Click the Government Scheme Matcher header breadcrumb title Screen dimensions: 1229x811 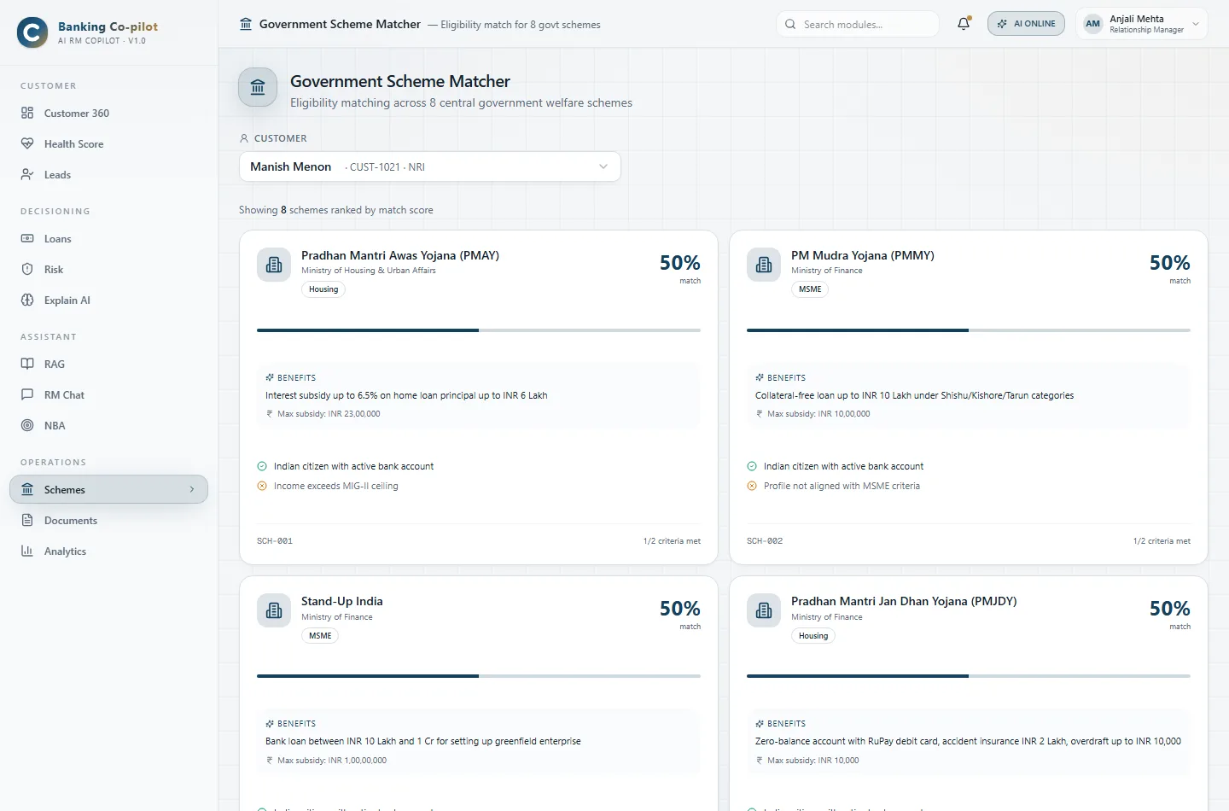click(x=340, y=24)
